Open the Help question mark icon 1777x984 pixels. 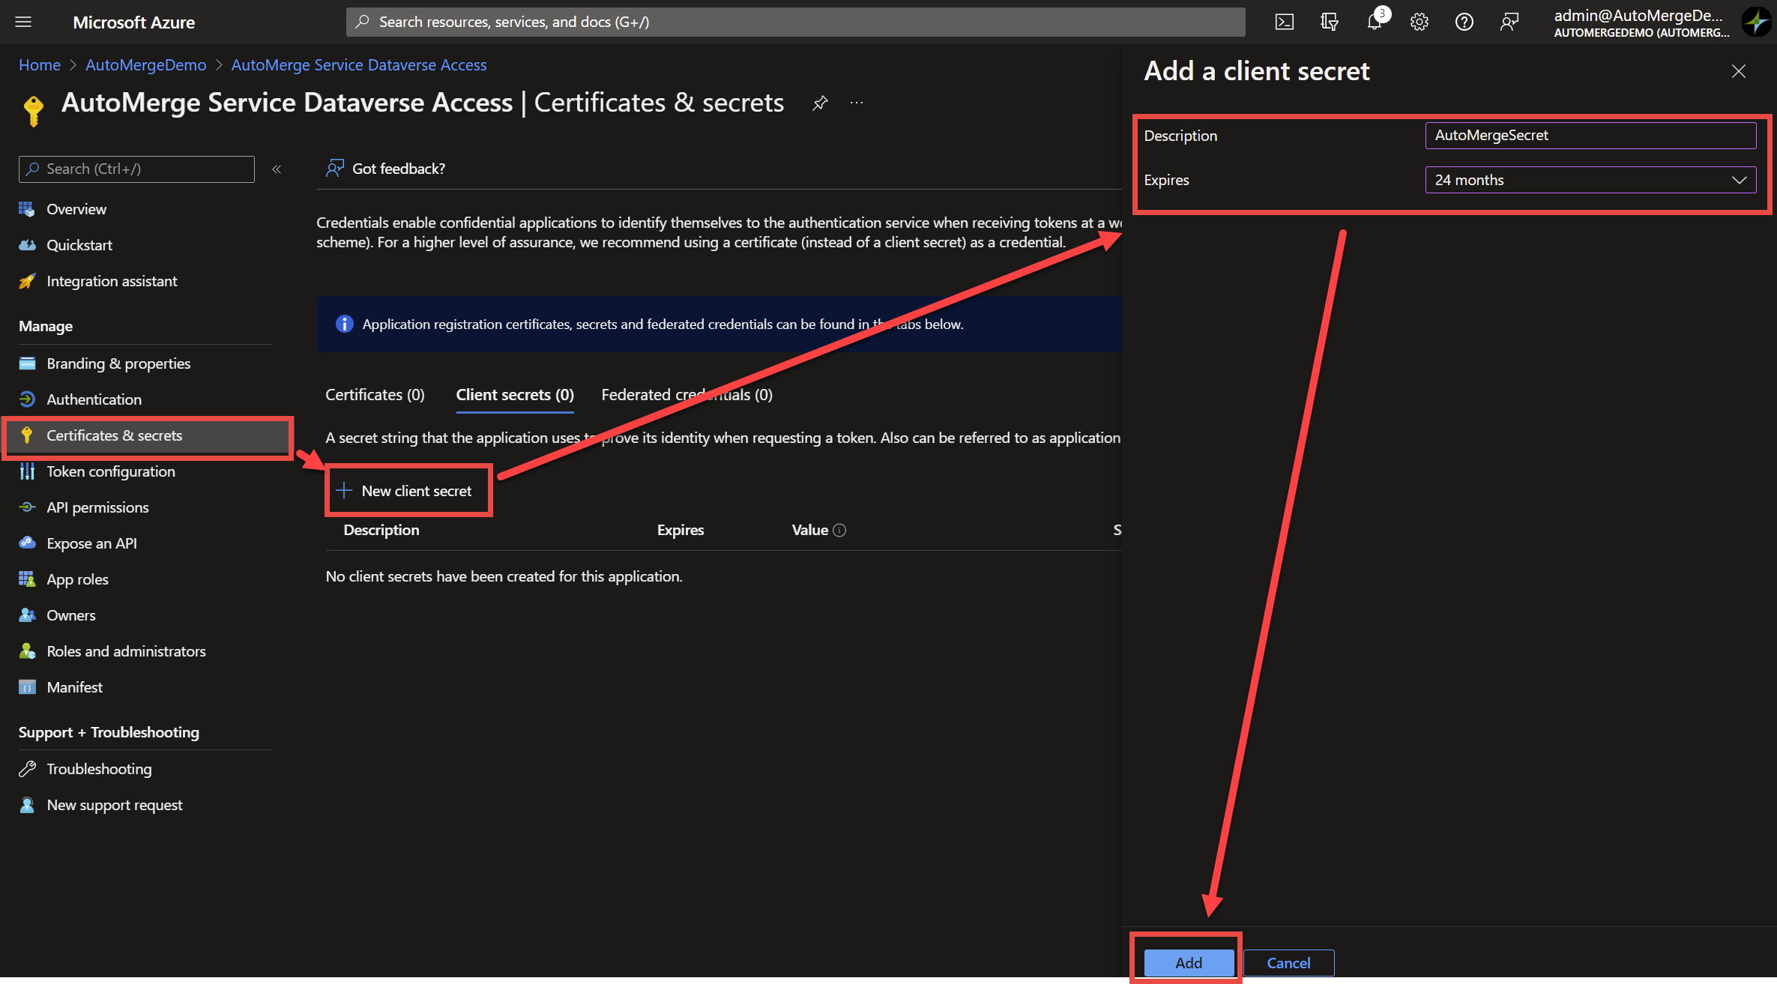[x=1464, y=22]
